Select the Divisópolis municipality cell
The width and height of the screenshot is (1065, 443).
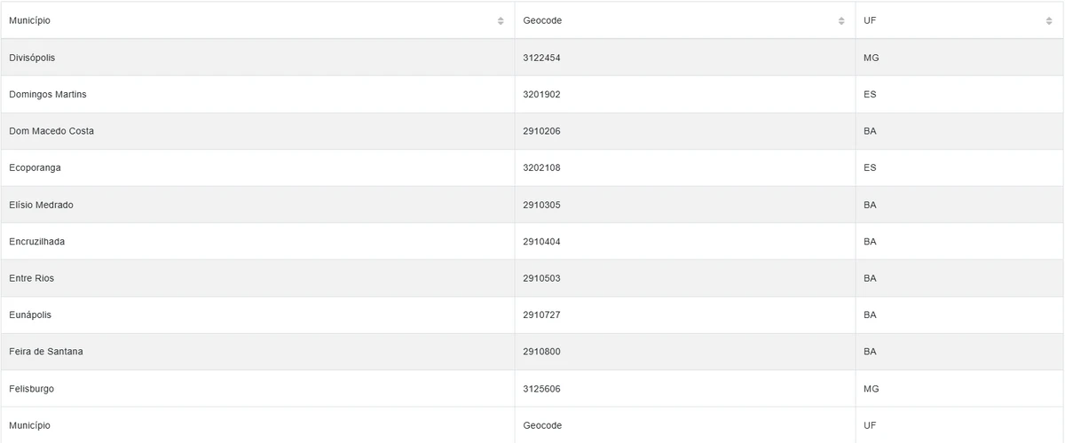[x=33, y=58]
